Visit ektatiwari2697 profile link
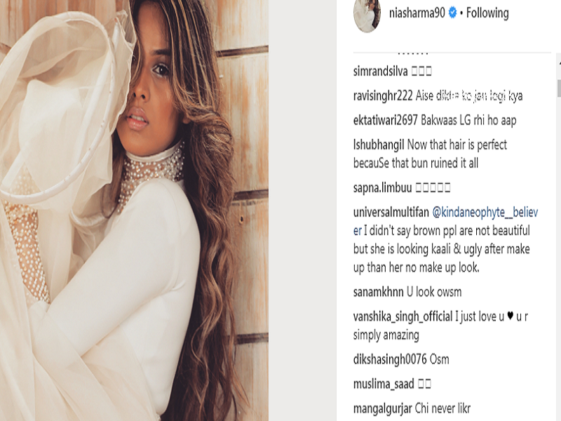This screenshot has width=561, height=421. [385, 120]
